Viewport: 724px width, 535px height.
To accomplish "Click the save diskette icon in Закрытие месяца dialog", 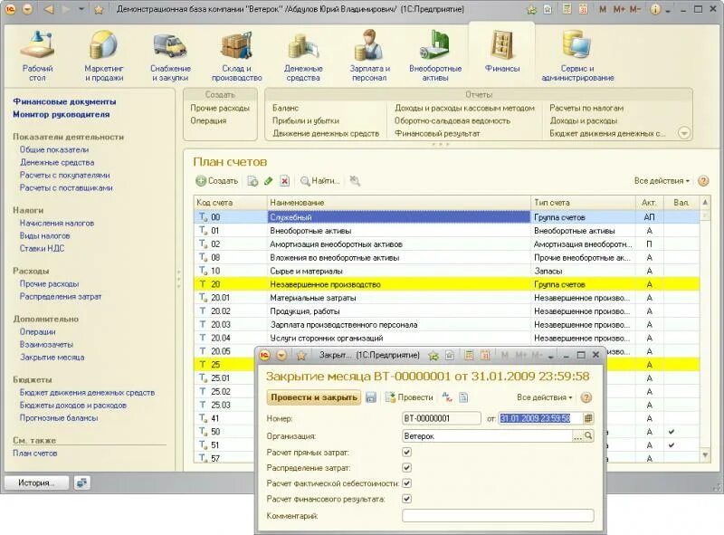I will coord(371,397).
